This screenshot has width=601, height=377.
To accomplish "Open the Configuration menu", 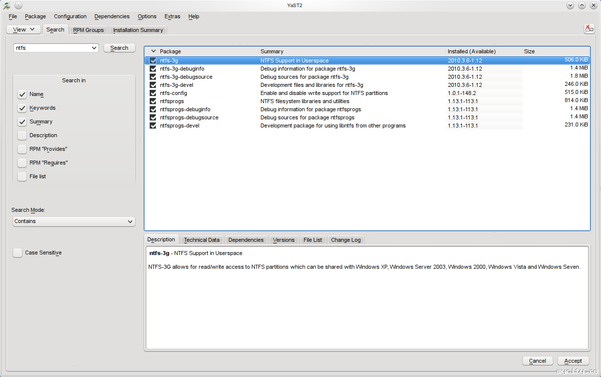I will tap(70, 16).
